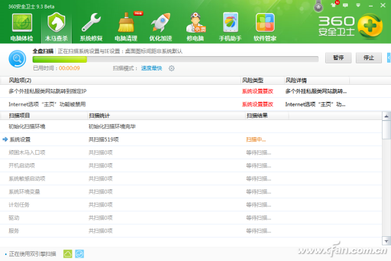The image size is (391, 261).
Task: Select the 计划任务 row
Action: (x=191, y=205)
